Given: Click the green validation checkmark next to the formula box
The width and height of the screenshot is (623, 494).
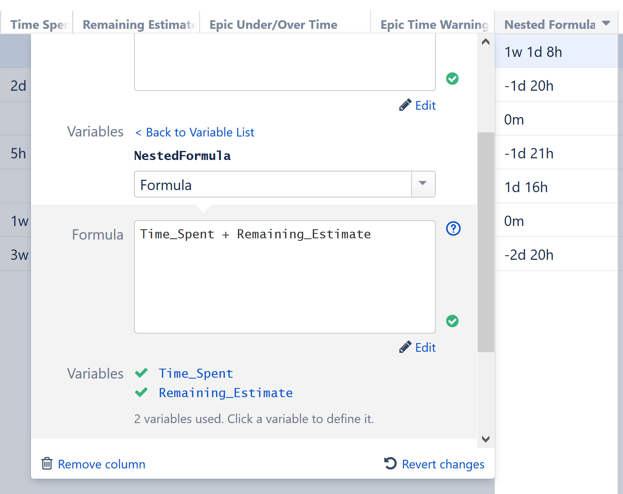Looking at the screenshot, I should 452,321.
